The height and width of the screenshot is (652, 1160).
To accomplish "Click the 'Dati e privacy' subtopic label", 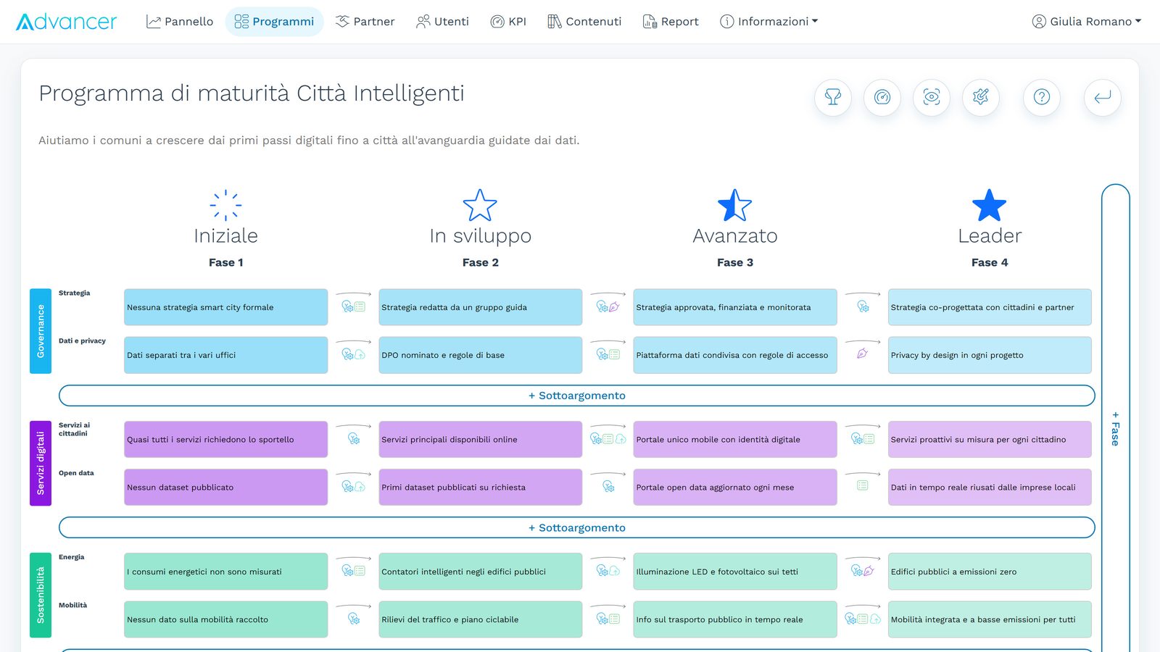I will click(82, 340).
